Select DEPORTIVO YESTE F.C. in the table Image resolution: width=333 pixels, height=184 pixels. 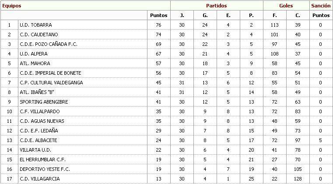pyautogui.click(x=45, y=169)
